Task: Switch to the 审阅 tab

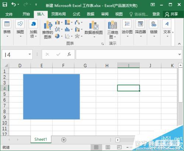Action: click(105, 14)
